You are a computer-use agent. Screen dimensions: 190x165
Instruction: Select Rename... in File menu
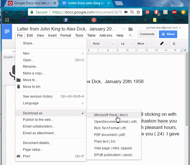point(51,67)
